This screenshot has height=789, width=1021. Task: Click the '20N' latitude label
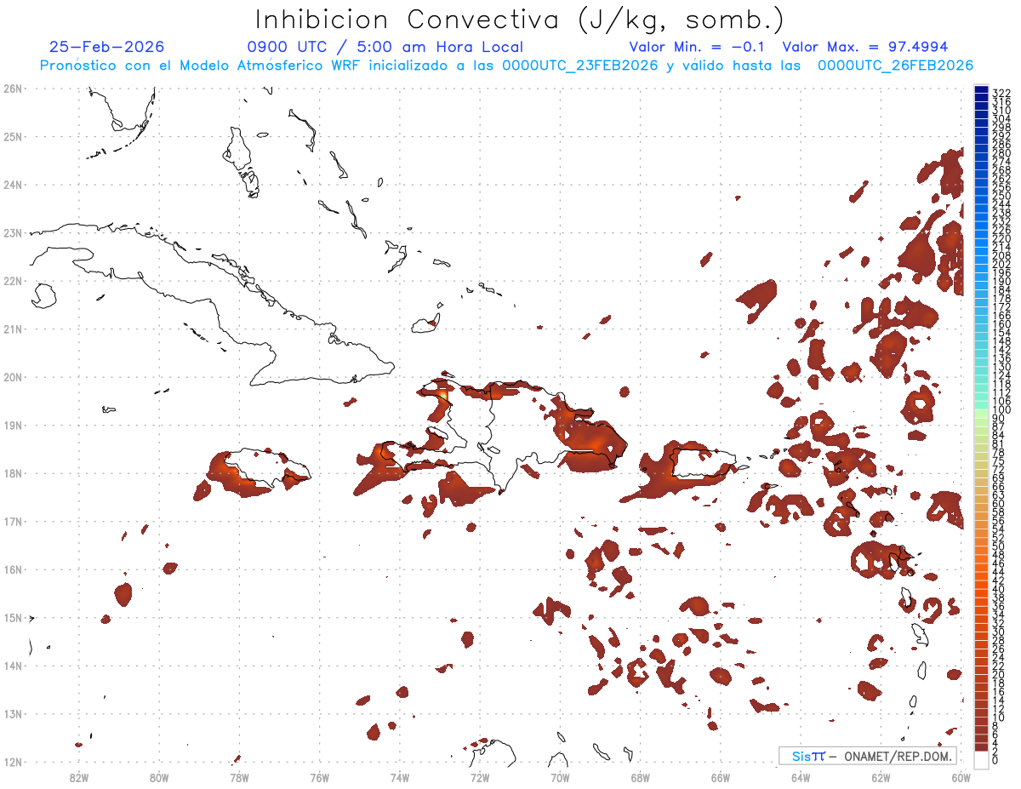point(12,377)
